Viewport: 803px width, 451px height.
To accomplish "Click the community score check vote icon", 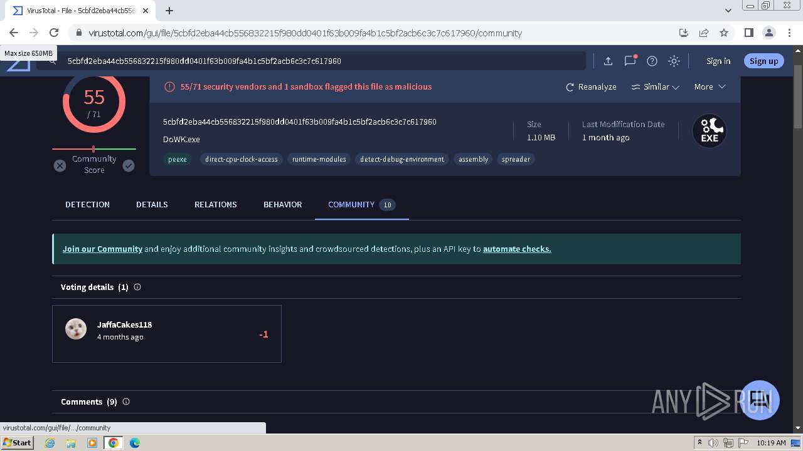I will 129,165.
